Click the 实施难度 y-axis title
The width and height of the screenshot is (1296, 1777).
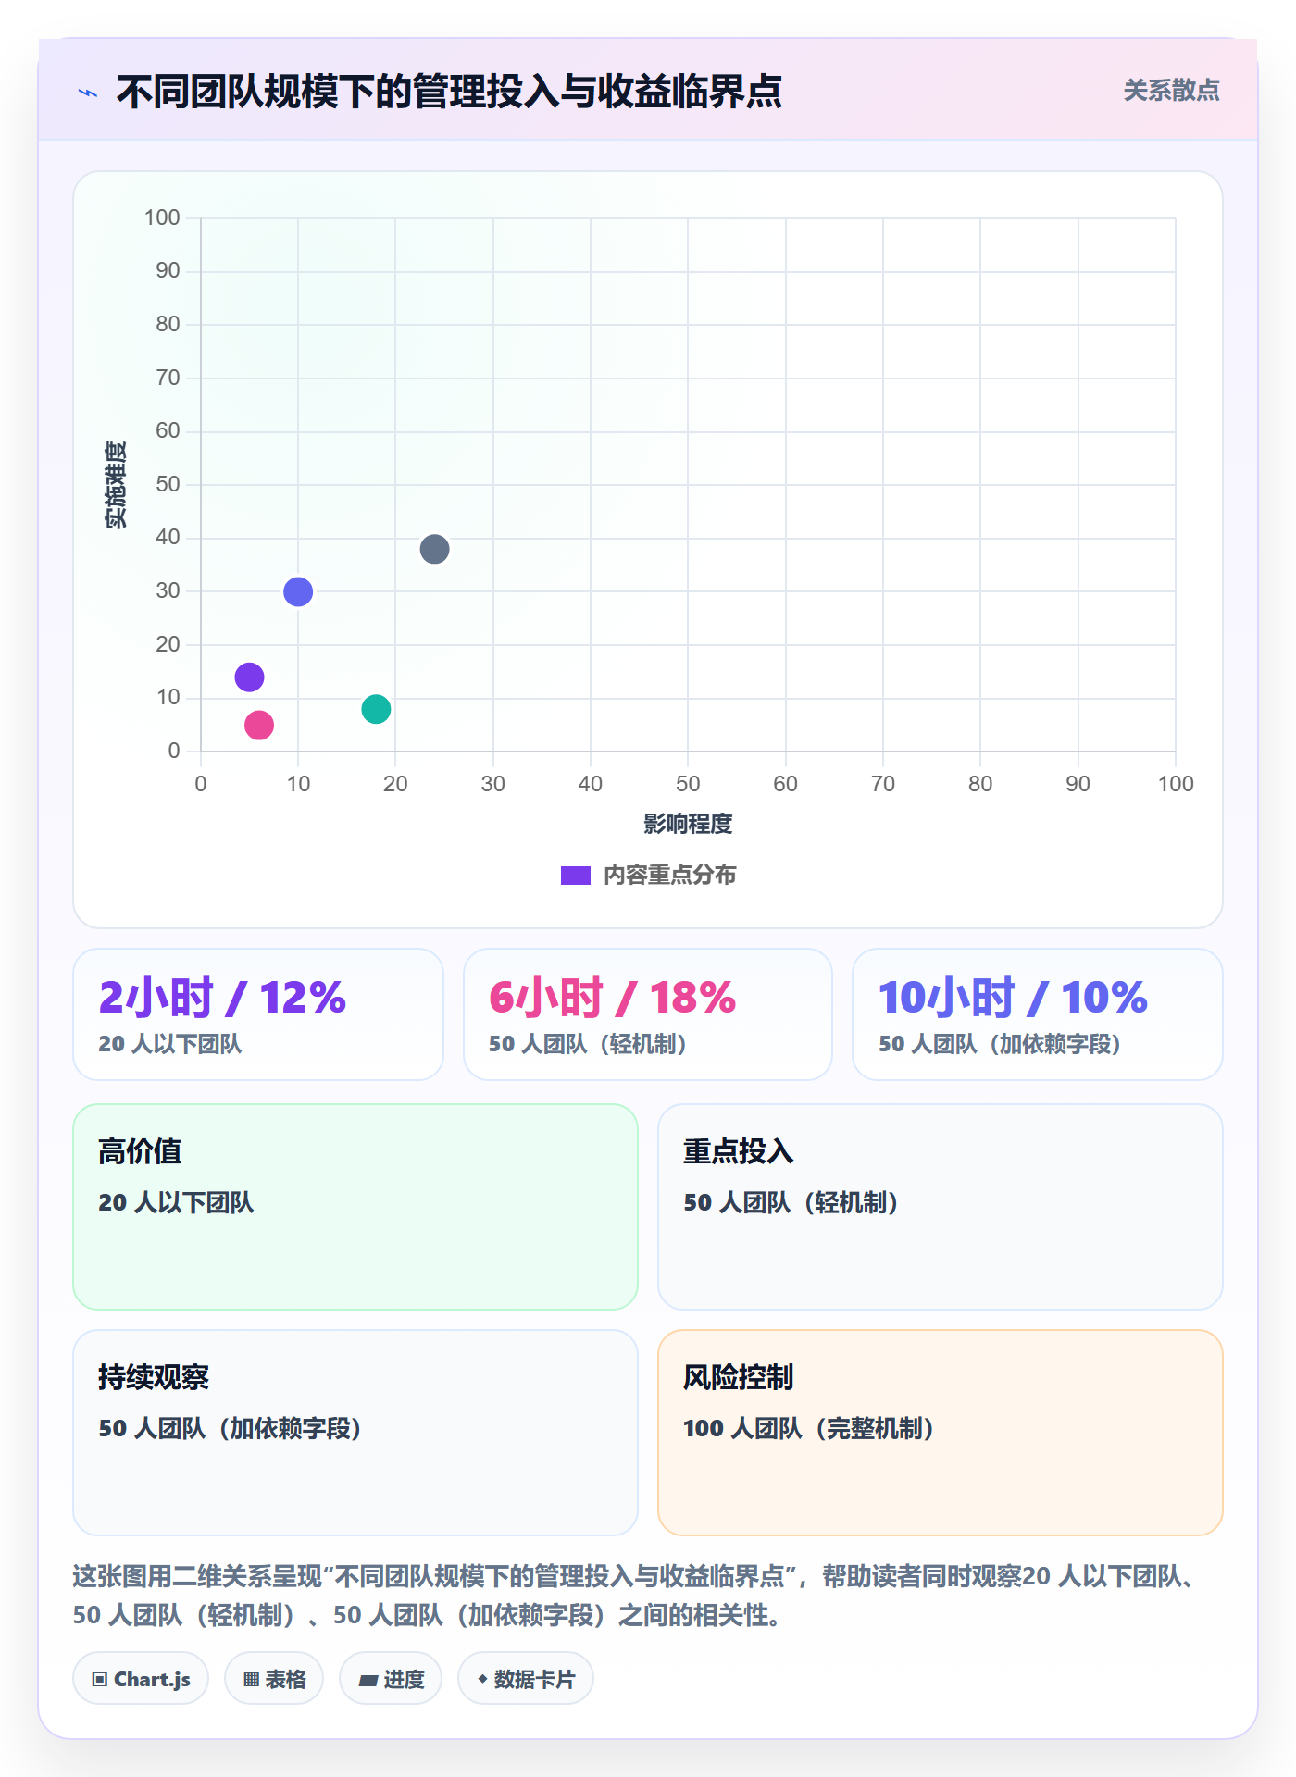116,485
